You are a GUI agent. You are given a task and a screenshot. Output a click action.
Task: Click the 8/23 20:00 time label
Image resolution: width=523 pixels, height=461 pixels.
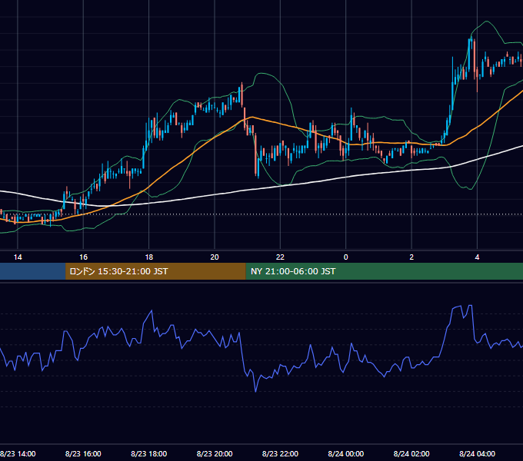click(x=215, y=453)
